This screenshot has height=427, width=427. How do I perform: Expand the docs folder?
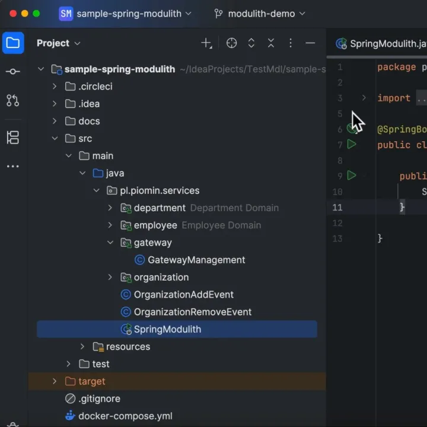55,121
